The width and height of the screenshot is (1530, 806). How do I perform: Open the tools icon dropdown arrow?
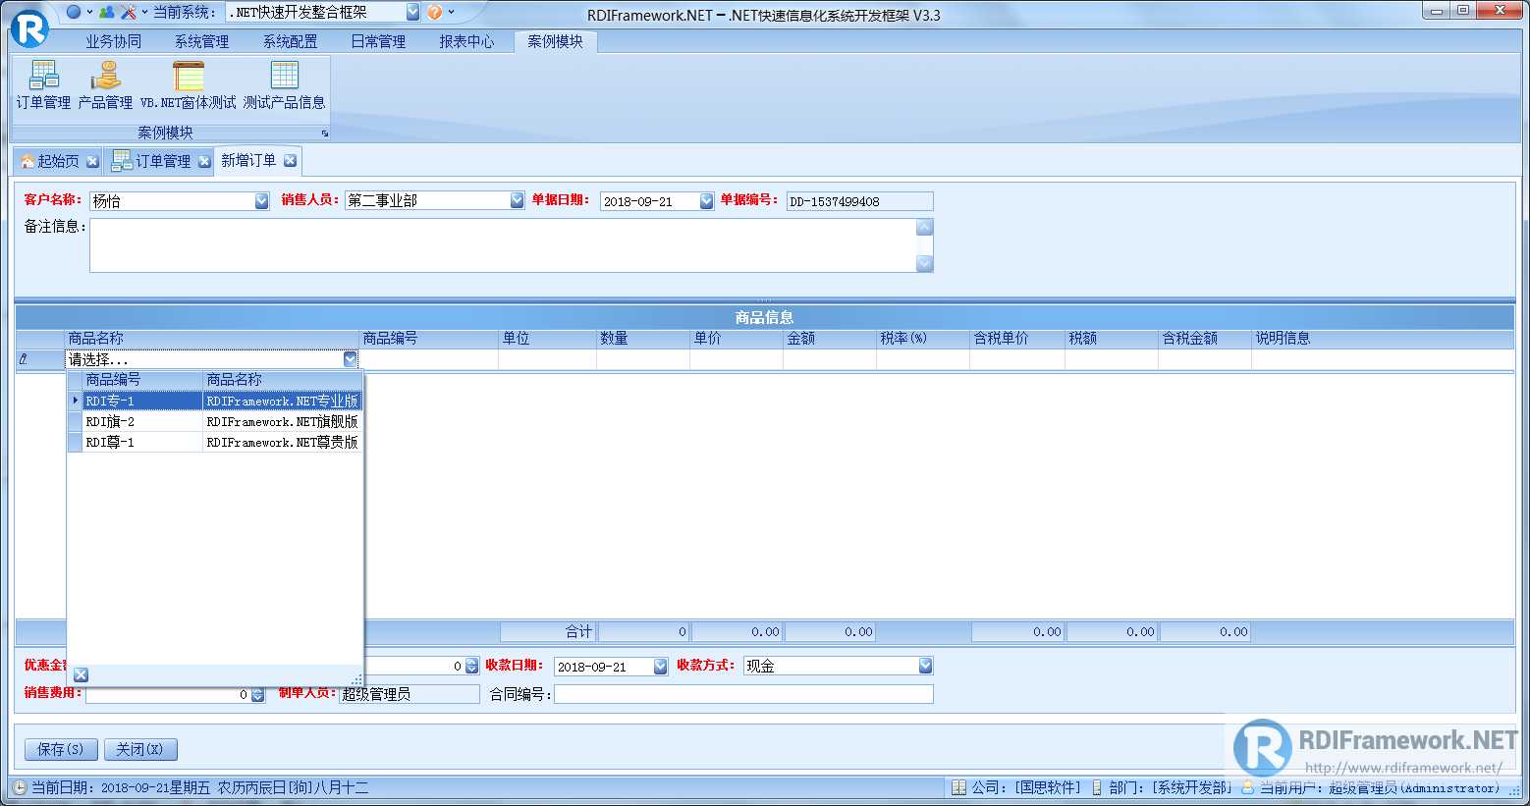pos(144,12)
